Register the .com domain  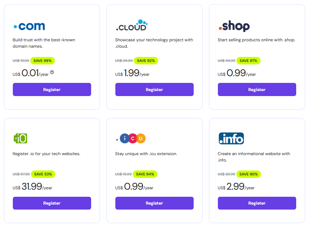[52, 89]
